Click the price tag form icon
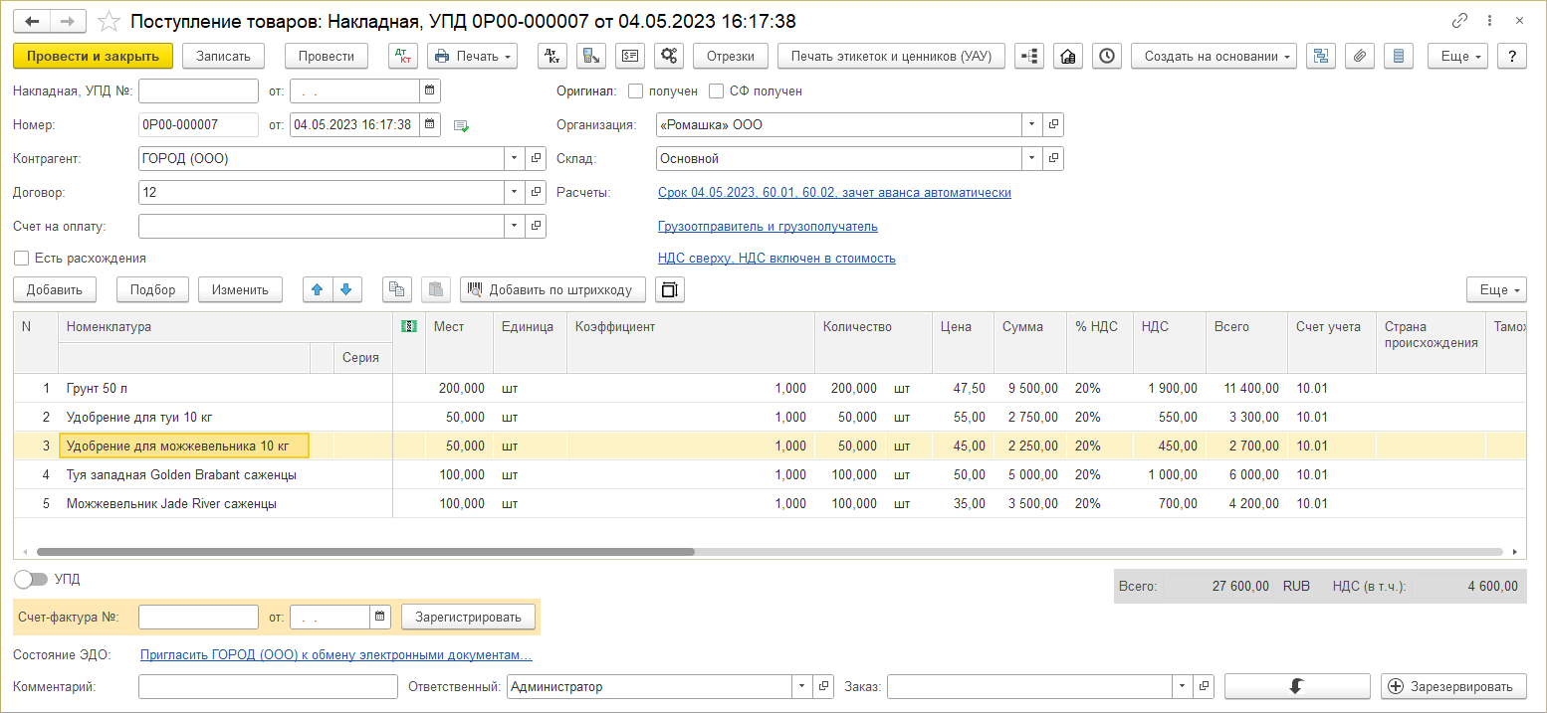Viewport: 1547px width, 713px height. point(630,57)
